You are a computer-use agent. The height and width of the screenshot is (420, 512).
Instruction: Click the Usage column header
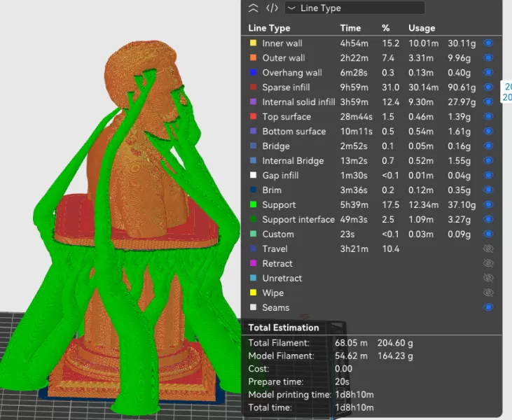click(x=422, y=28)
